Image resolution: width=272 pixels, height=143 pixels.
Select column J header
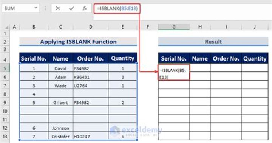[255, 27]
